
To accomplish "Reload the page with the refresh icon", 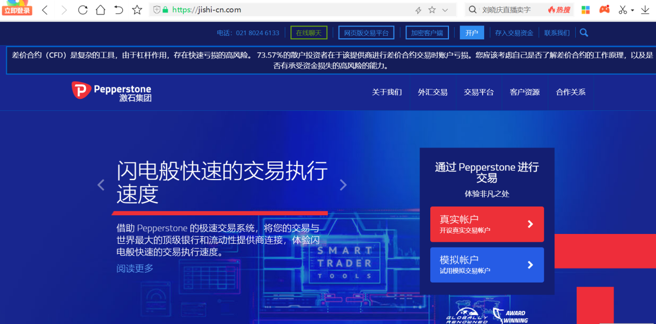I will click(x=82, y=10).
